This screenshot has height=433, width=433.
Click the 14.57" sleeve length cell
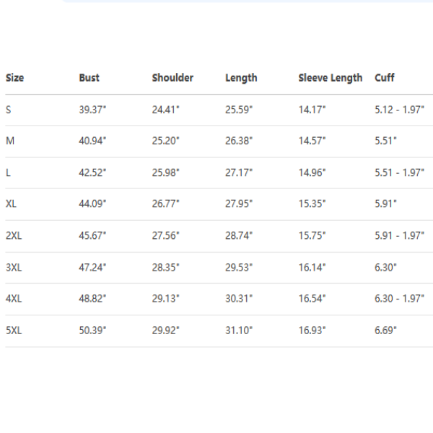tap(312, 141)
